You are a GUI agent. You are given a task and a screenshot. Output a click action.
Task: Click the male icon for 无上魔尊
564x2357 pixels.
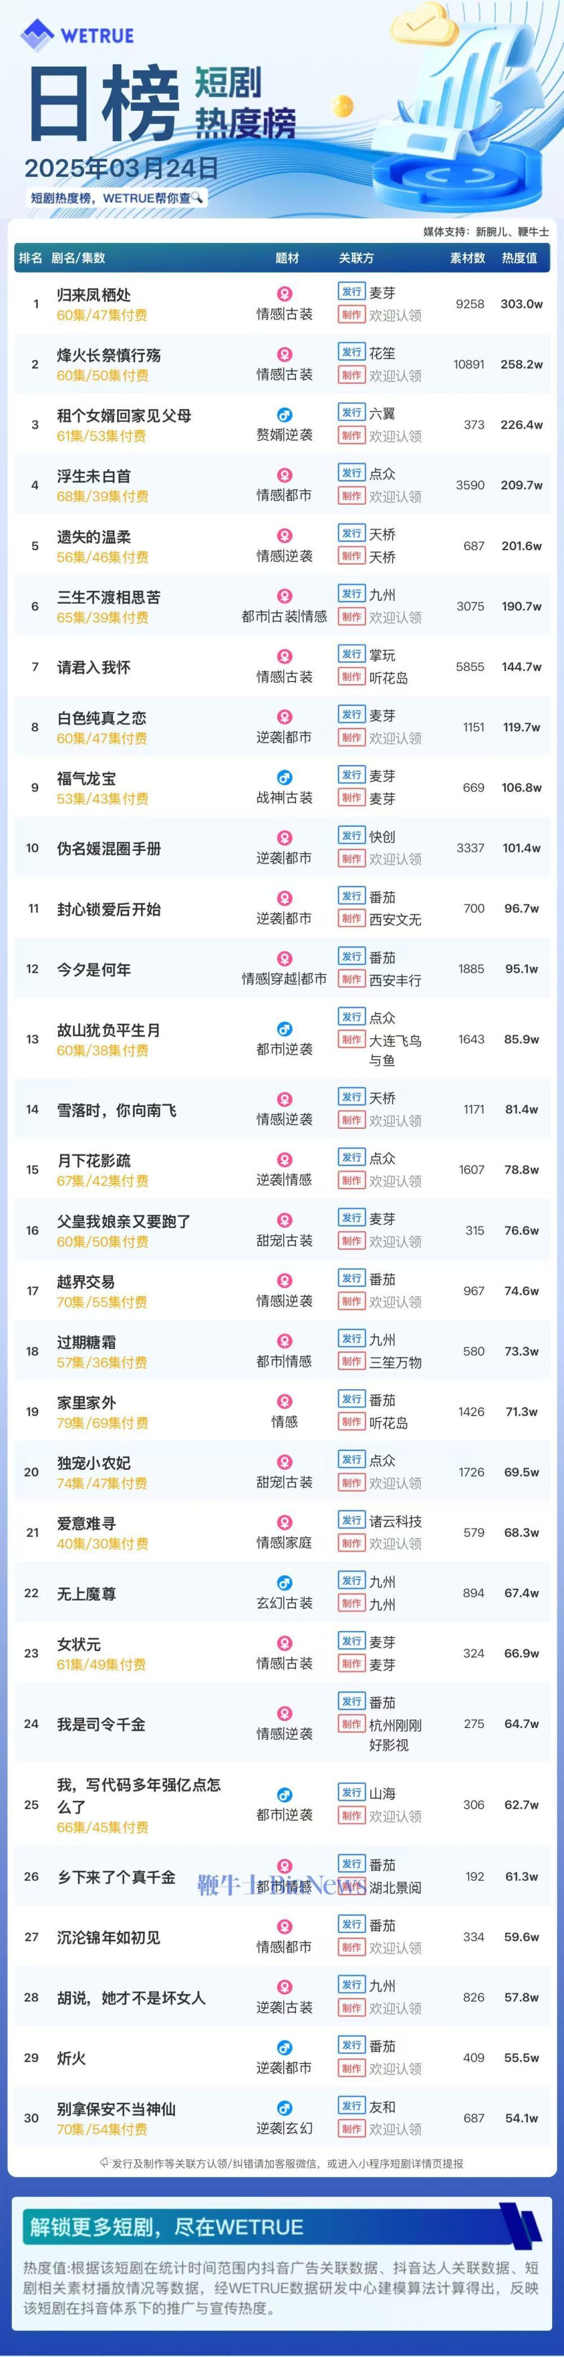tap(284, 1583)
